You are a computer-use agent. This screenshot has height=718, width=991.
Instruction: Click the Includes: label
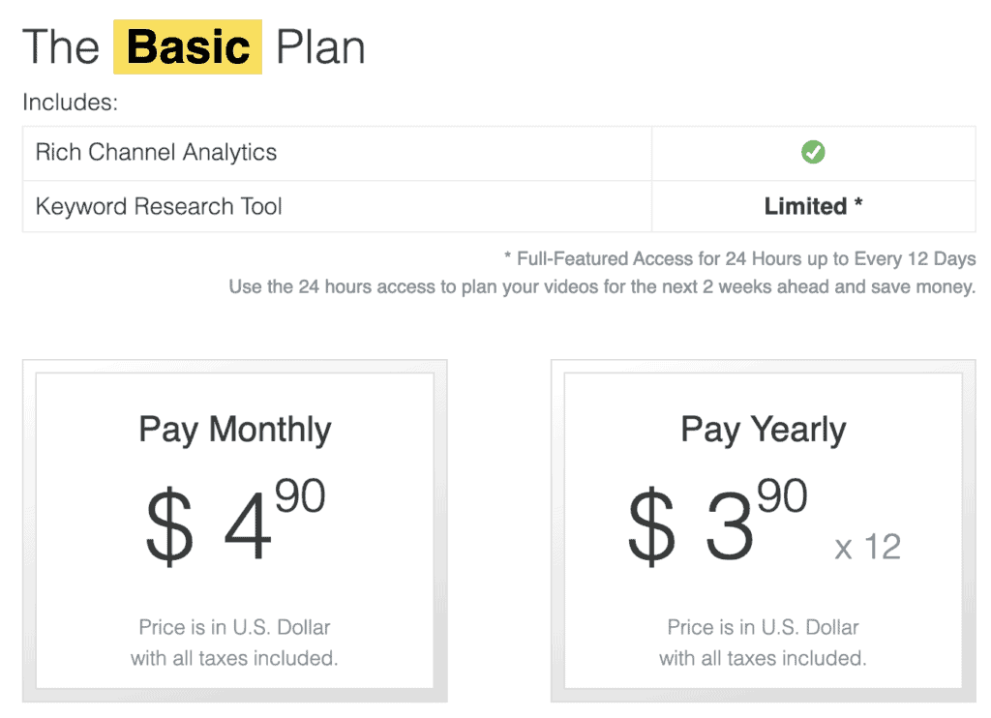[70, 103]
